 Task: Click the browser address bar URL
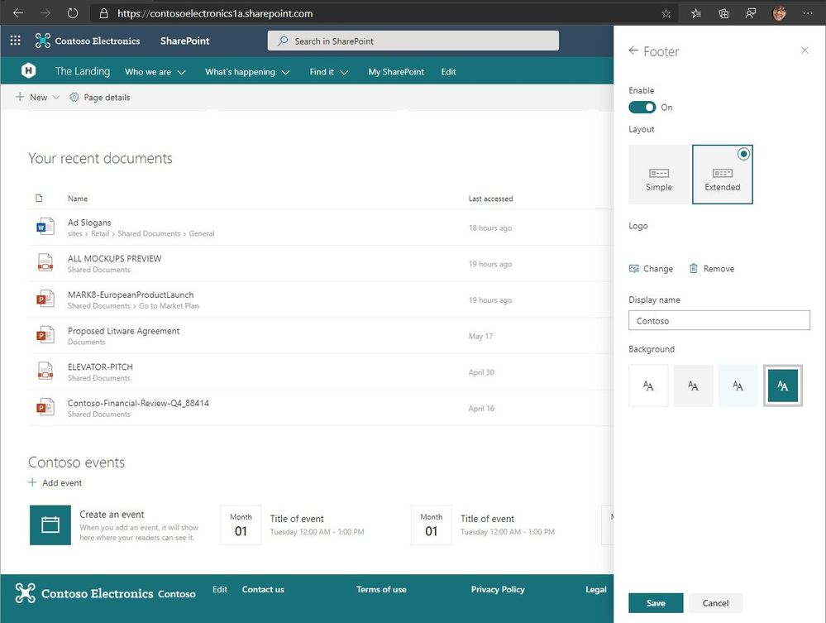pyautogui.click(x=215, y=13)
